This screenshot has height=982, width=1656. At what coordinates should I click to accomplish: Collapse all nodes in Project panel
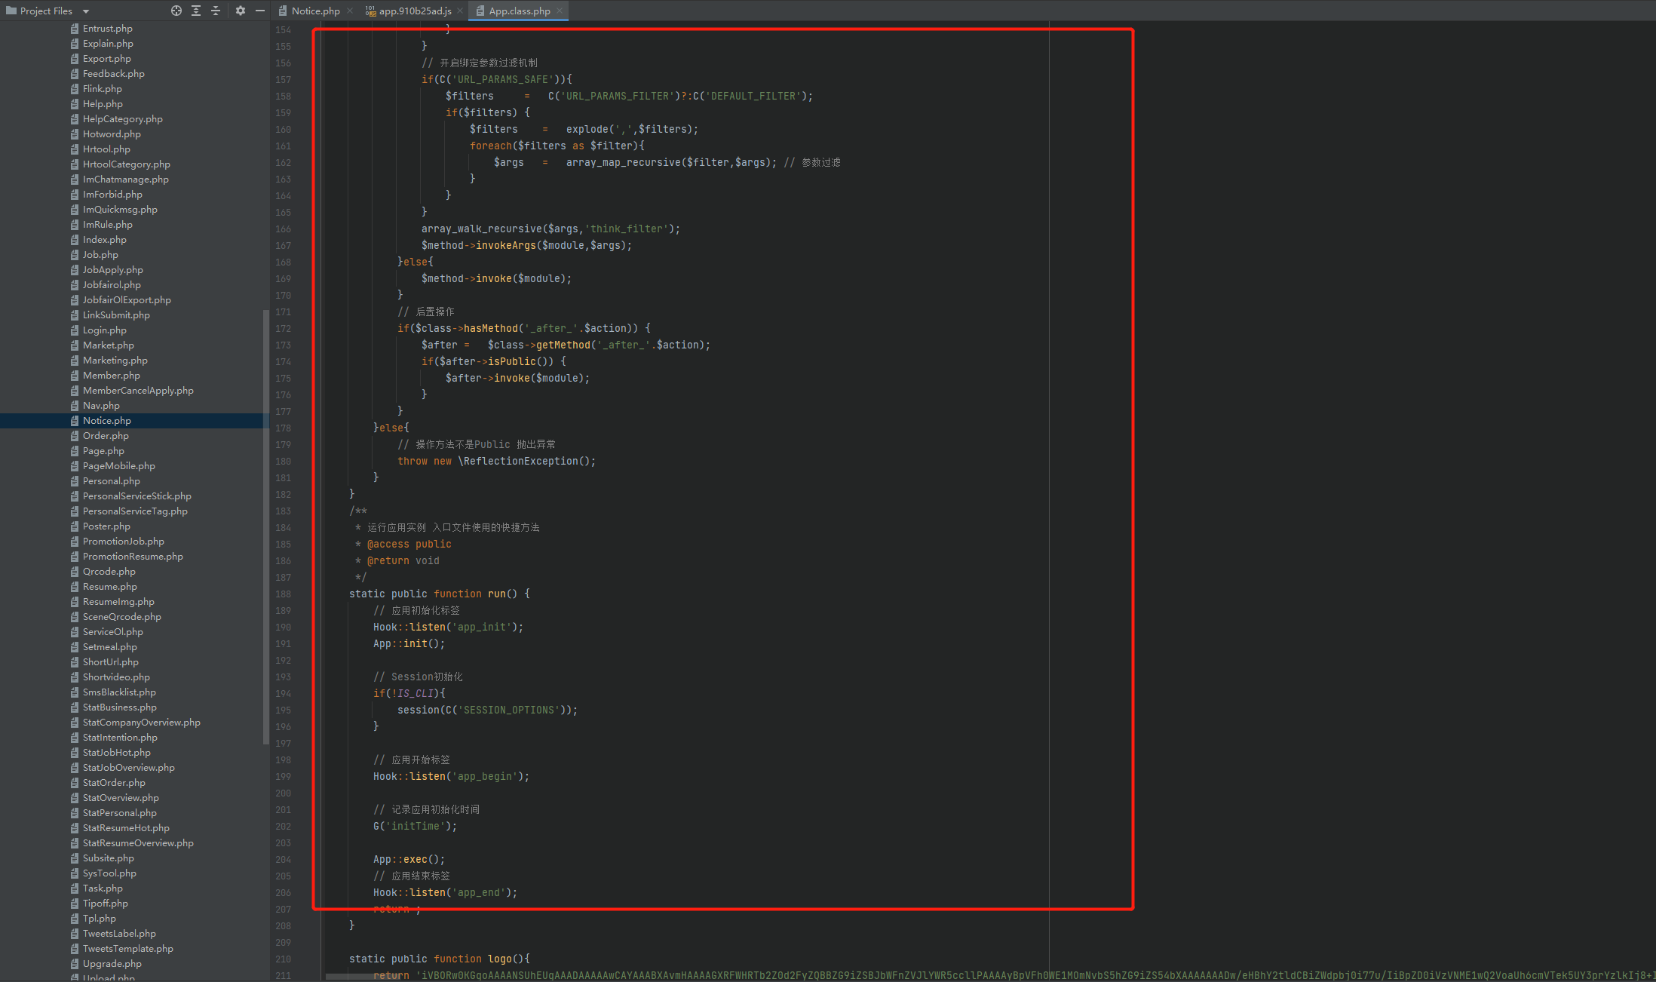coord(215,11)
